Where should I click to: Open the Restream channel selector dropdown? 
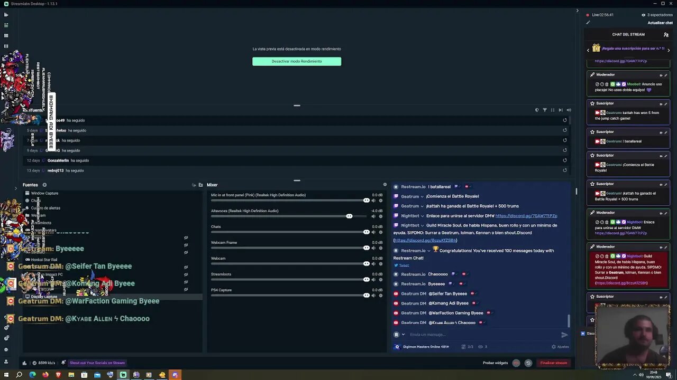[403, 335]
